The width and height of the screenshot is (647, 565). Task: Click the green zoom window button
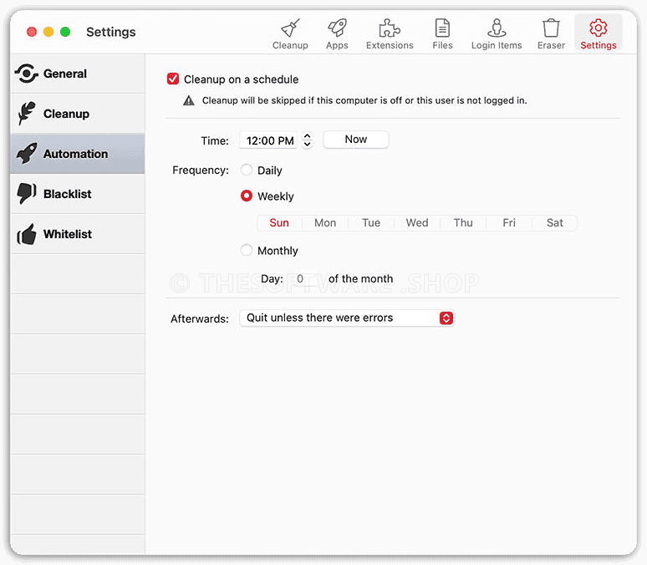[x=65, y=32]
